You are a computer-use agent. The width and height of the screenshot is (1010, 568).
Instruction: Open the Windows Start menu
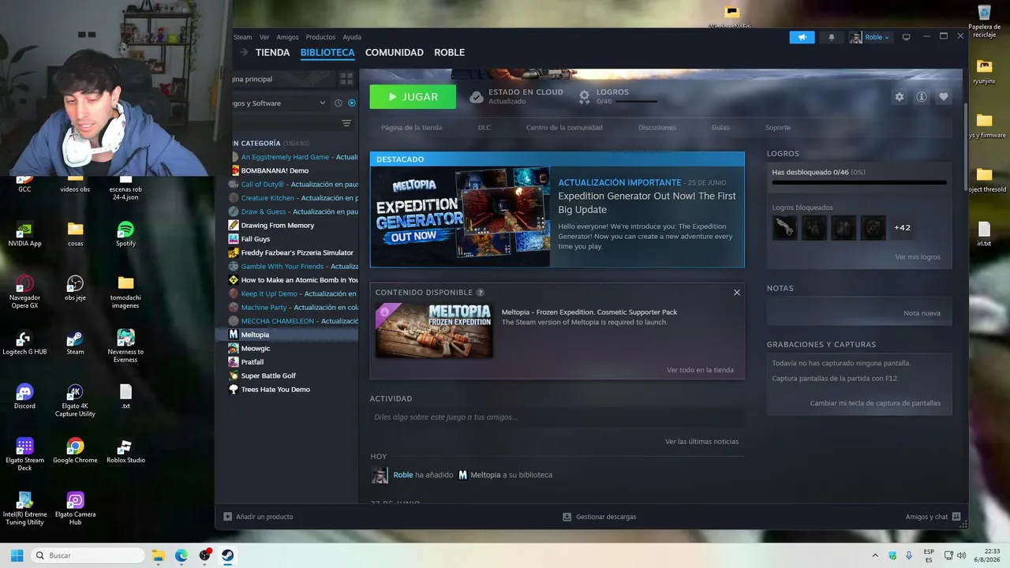[x=16, y=555]
